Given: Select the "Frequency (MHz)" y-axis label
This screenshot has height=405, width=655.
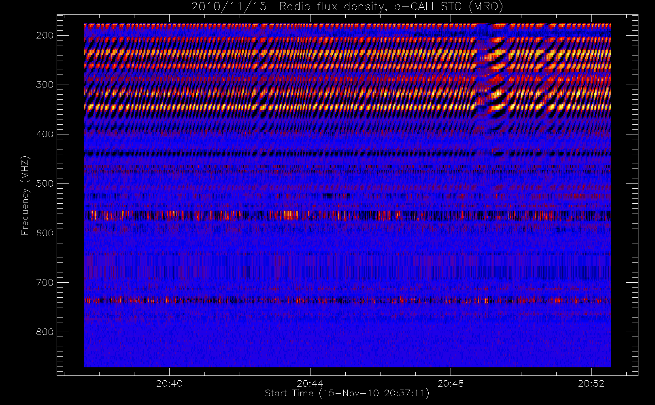Looking at the screenshot, I should click(25, 195).
